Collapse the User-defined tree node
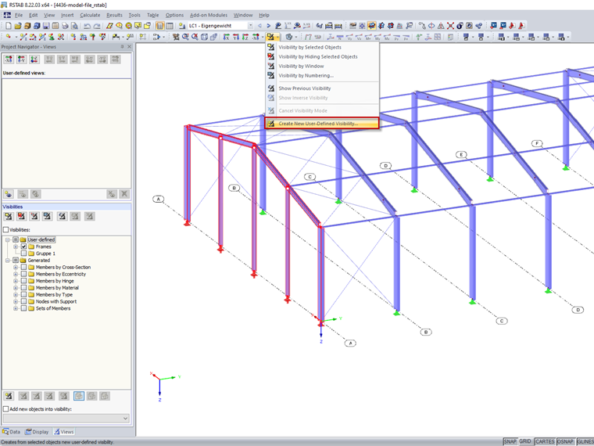Viewport: 594px width, 446px height. (x=8, y=239)
